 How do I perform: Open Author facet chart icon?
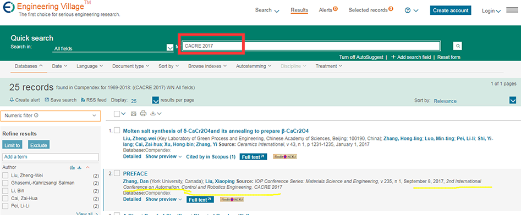72,168
